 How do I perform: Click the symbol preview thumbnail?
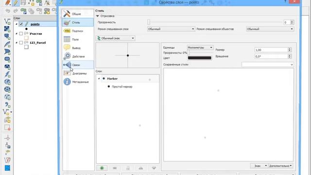[127, 55]
